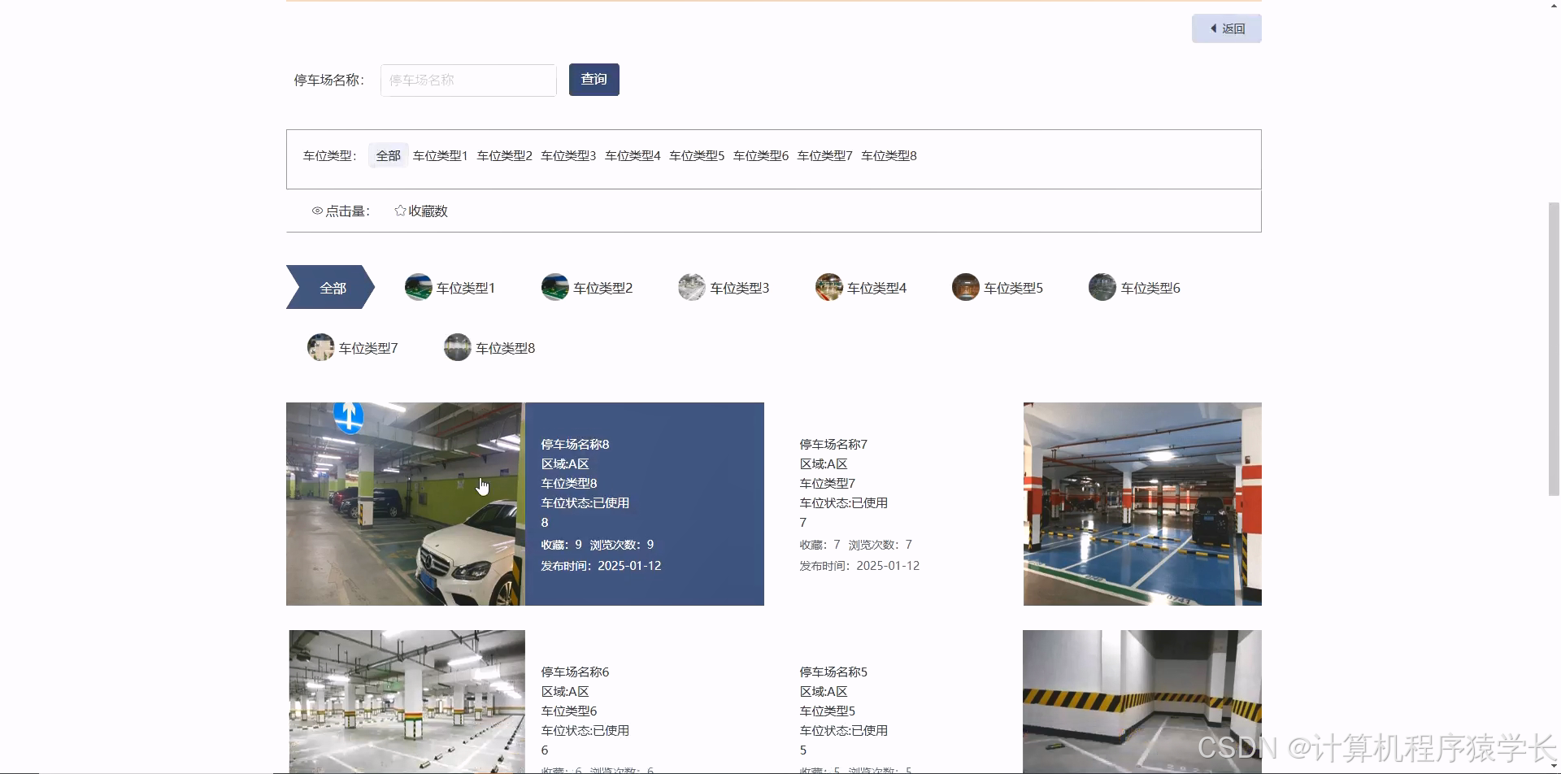Click 车位状态:已使用 in 停车场名称6 card

585,730
